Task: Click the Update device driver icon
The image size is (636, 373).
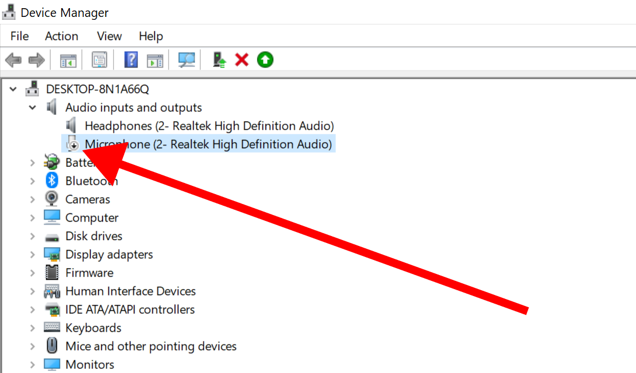Action: [x=219, y=59]
